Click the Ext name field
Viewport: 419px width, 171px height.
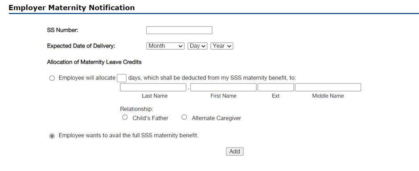[276, 87]
